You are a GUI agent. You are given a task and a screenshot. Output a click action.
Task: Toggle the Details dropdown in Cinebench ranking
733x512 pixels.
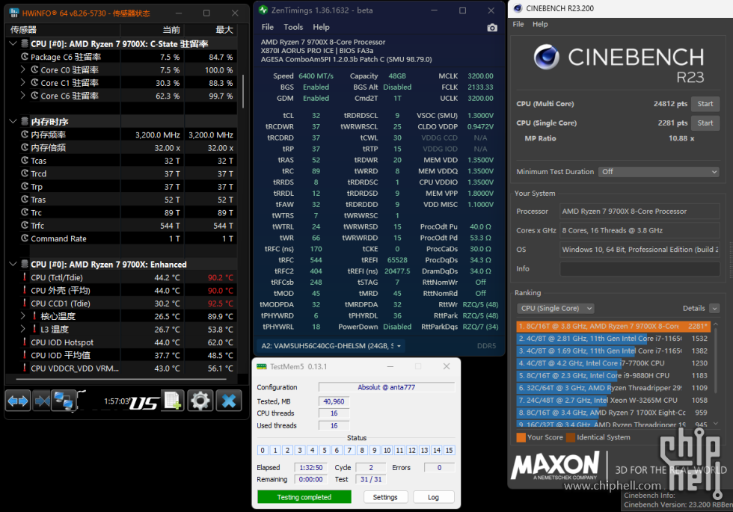click(714, 308)
